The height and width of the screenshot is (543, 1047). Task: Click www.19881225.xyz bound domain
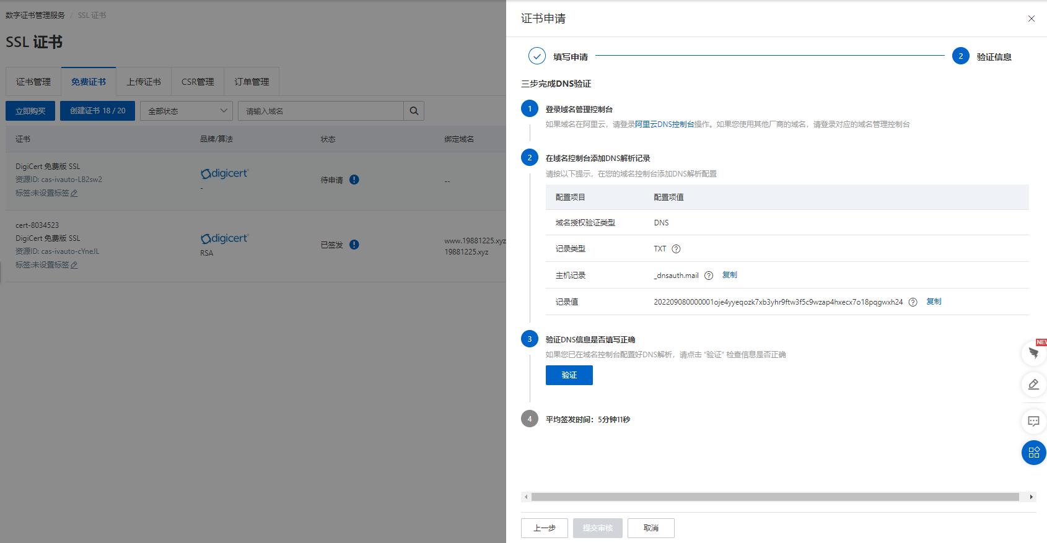(x=475, y=240)
